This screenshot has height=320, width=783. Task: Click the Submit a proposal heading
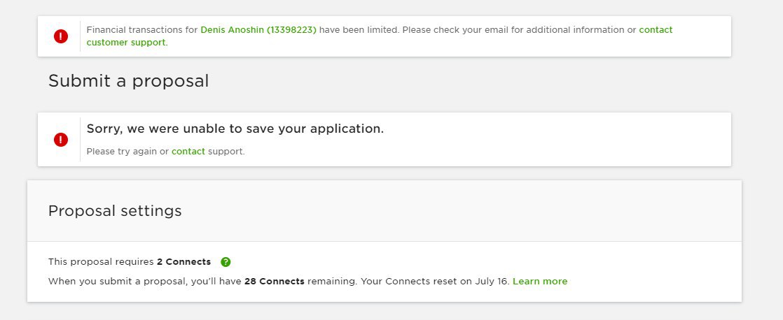click(x=128, y=81)
